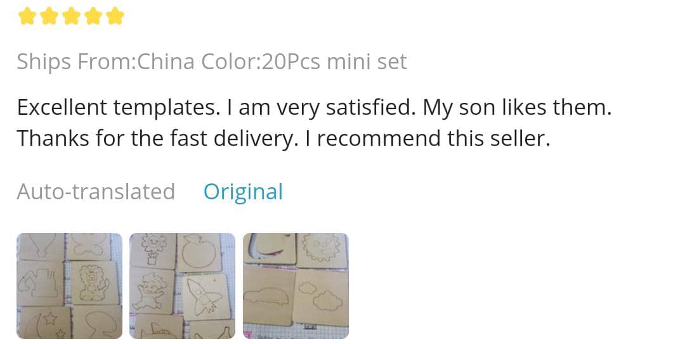
Task: Click the first yellow rating star
Action: 27,16
